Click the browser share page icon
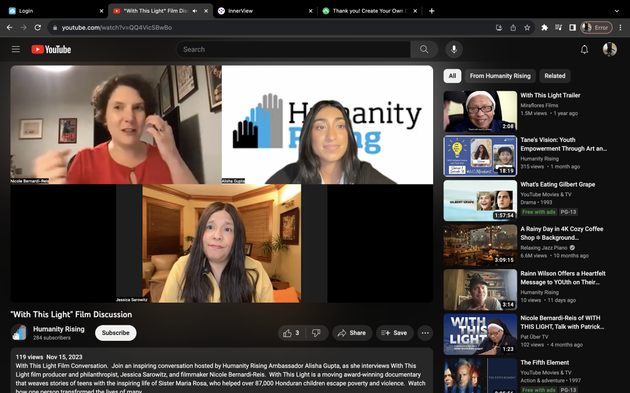 (513, 28)
